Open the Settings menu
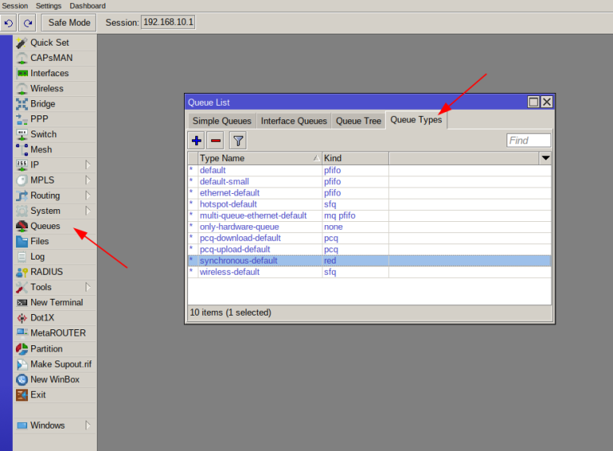Viewport: 613px width, 451px height. (48, 6)
